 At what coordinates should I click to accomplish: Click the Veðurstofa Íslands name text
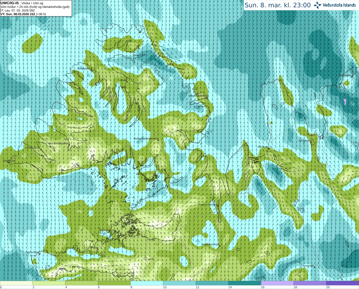339,5
